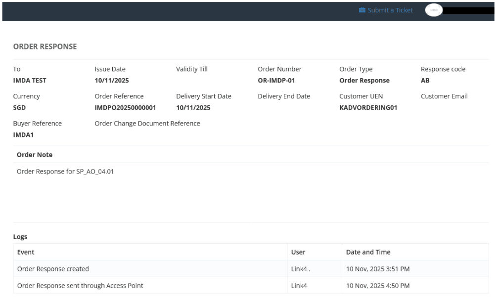Click the Date and Time column header
The width and height of the screenshot is (497, 299).
tap(368, 252)
